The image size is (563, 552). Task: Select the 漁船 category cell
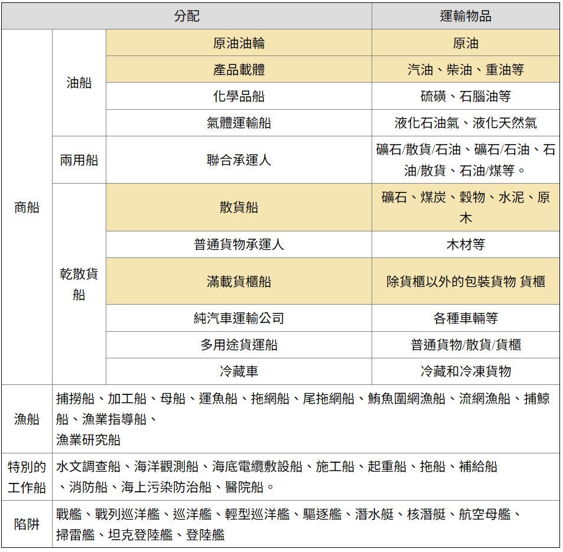pos(27,419)
